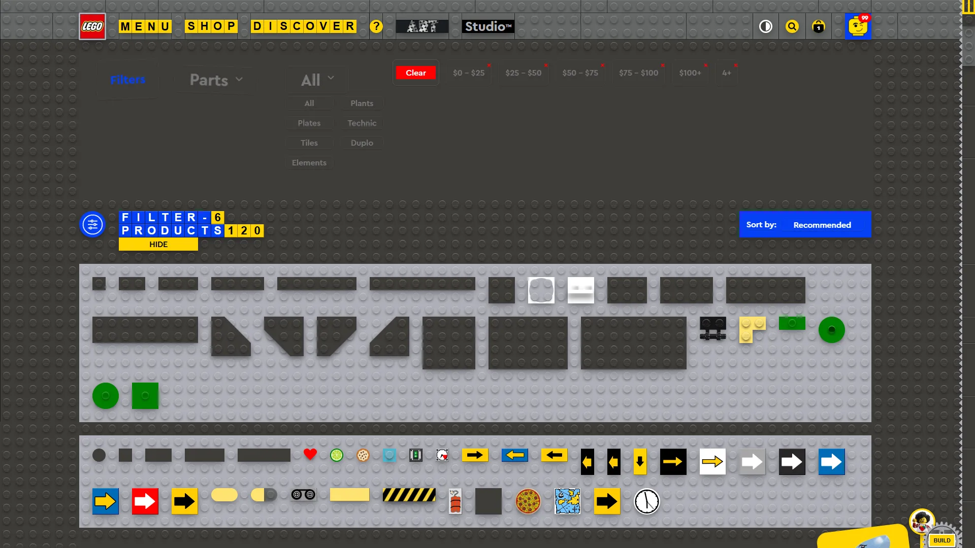This screenshot has width=975, height=548.
Task: Open the MENU navigation item
Action: (145, 26)
